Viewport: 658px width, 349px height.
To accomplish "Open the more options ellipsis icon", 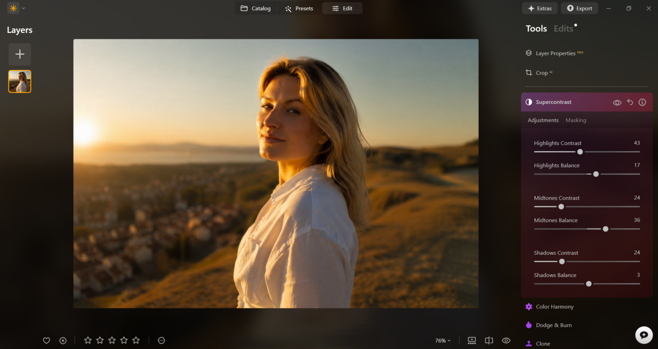I will 161,340.
